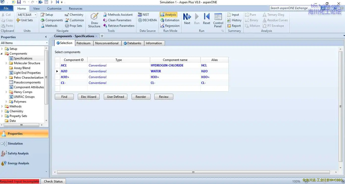Screen dimensions: 345x184
Task: Open Residue Curves analysis
Action: click(275, 20)
